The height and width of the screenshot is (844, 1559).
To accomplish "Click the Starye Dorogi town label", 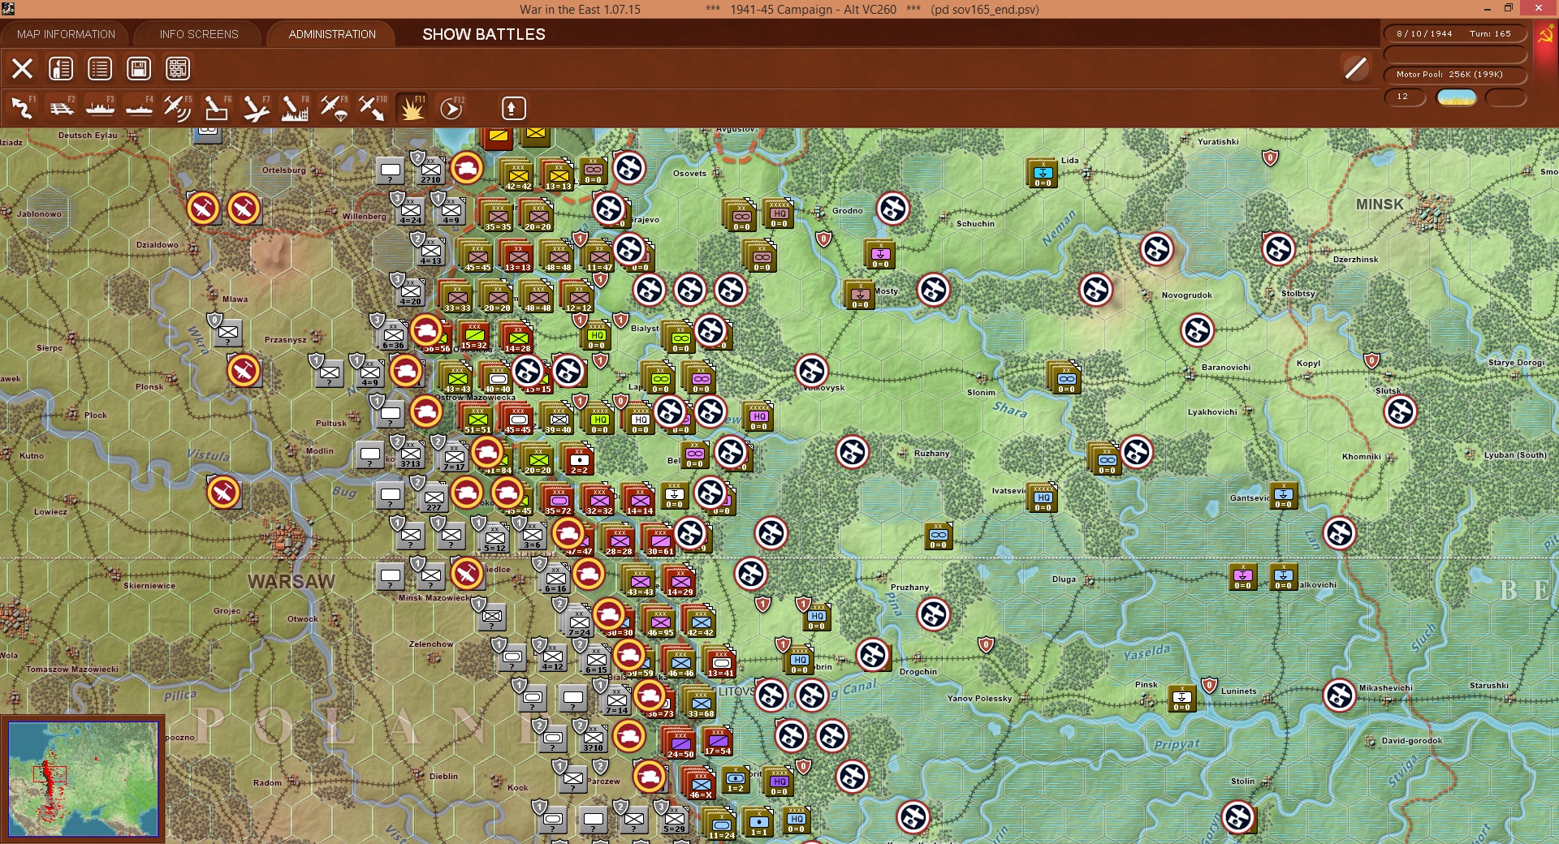I will point(1517,363).
